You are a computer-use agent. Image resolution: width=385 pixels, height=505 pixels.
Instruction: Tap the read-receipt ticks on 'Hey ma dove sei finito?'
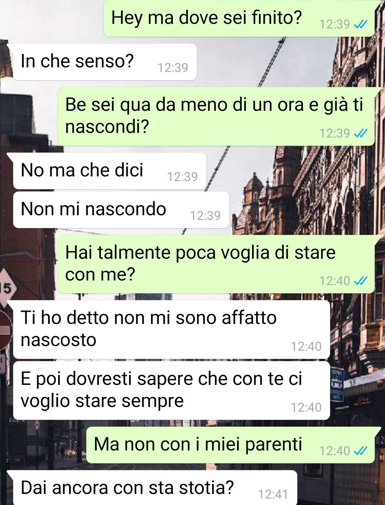[360, 24]
